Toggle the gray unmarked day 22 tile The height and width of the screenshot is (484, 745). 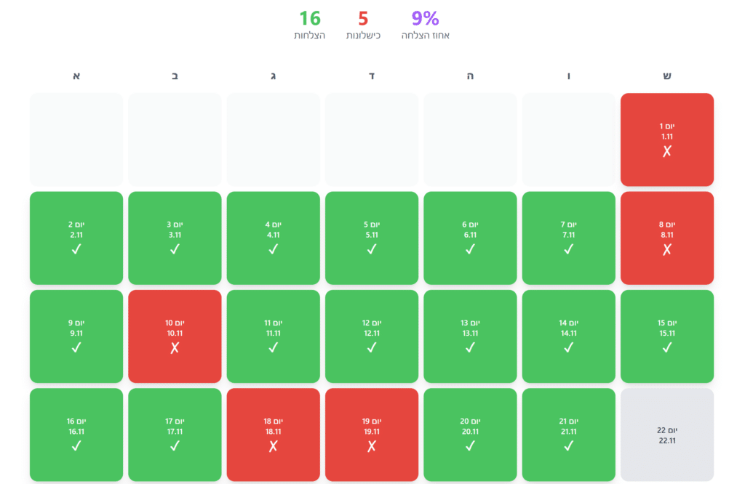pos(666,435)
